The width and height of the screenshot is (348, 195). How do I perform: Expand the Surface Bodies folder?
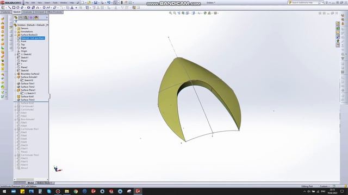click(15, 35)
